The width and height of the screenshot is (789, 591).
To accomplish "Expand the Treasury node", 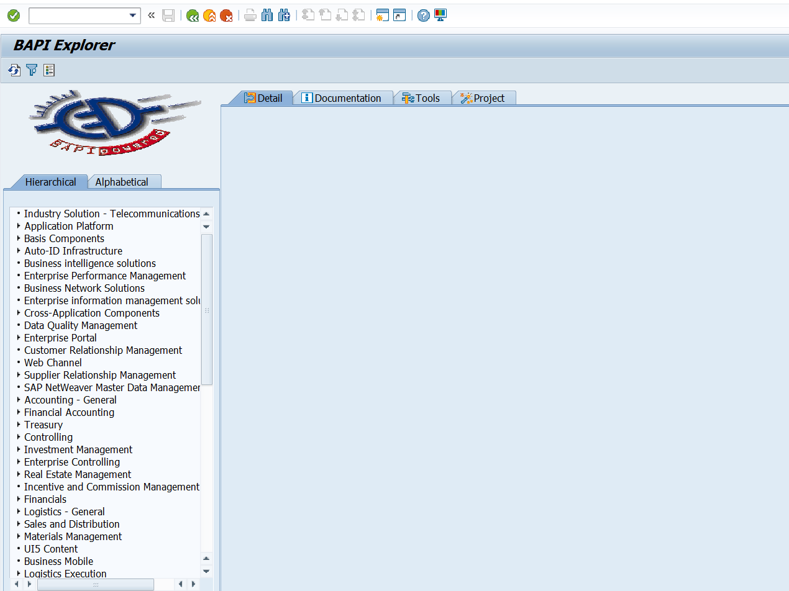I will [x=19, y=425].
